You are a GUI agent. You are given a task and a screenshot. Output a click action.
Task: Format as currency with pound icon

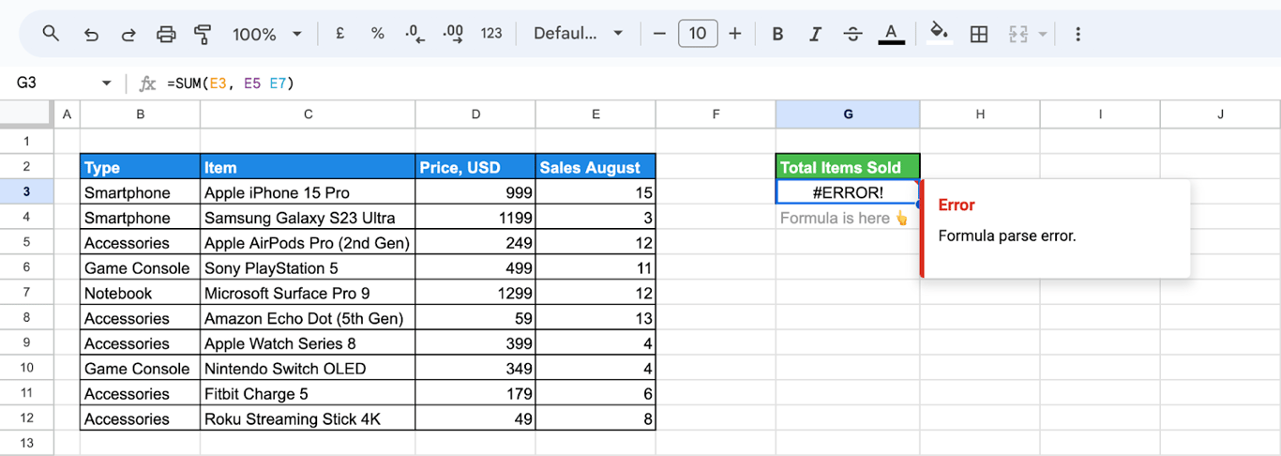pos(339,34)
